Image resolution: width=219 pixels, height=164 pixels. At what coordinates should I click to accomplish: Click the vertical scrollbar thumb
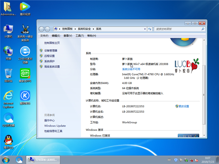coord(204,95)
